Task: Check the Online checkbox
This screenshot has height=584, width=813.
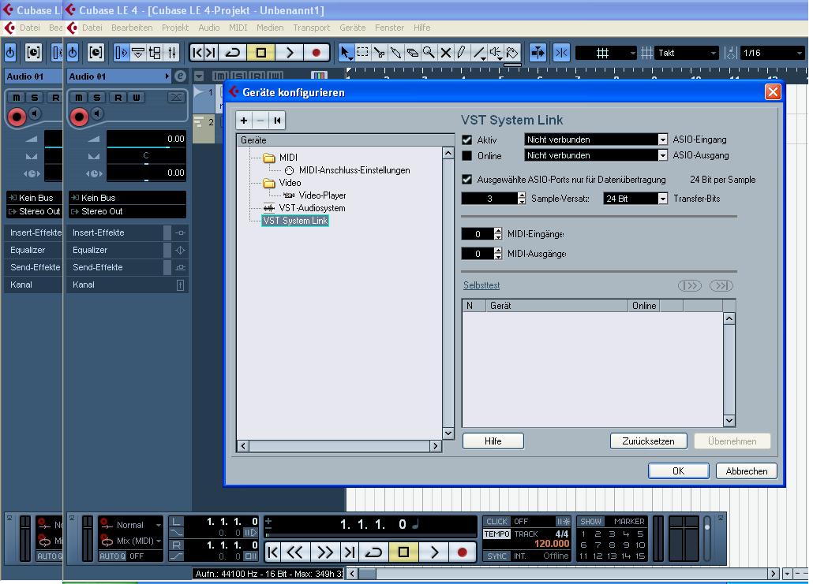Action: click(x=467, y=156)
